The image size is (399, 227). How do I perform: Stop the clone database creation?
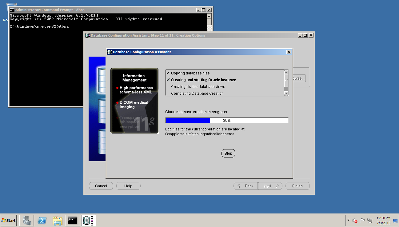tap(228, 153)
